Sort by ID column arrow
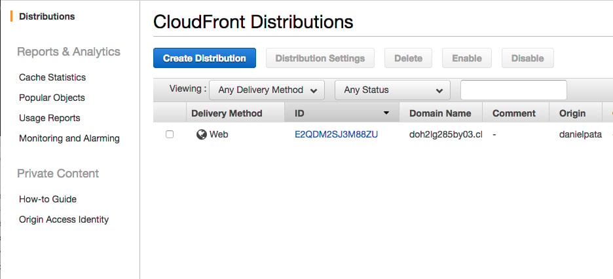 pos(386,113)
